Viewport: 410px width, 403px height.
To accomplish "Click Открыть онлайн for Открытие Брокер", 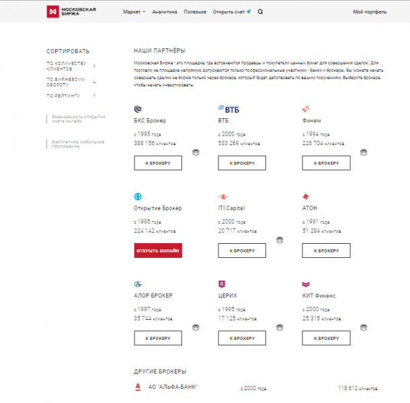I will (x=158, y=251).
